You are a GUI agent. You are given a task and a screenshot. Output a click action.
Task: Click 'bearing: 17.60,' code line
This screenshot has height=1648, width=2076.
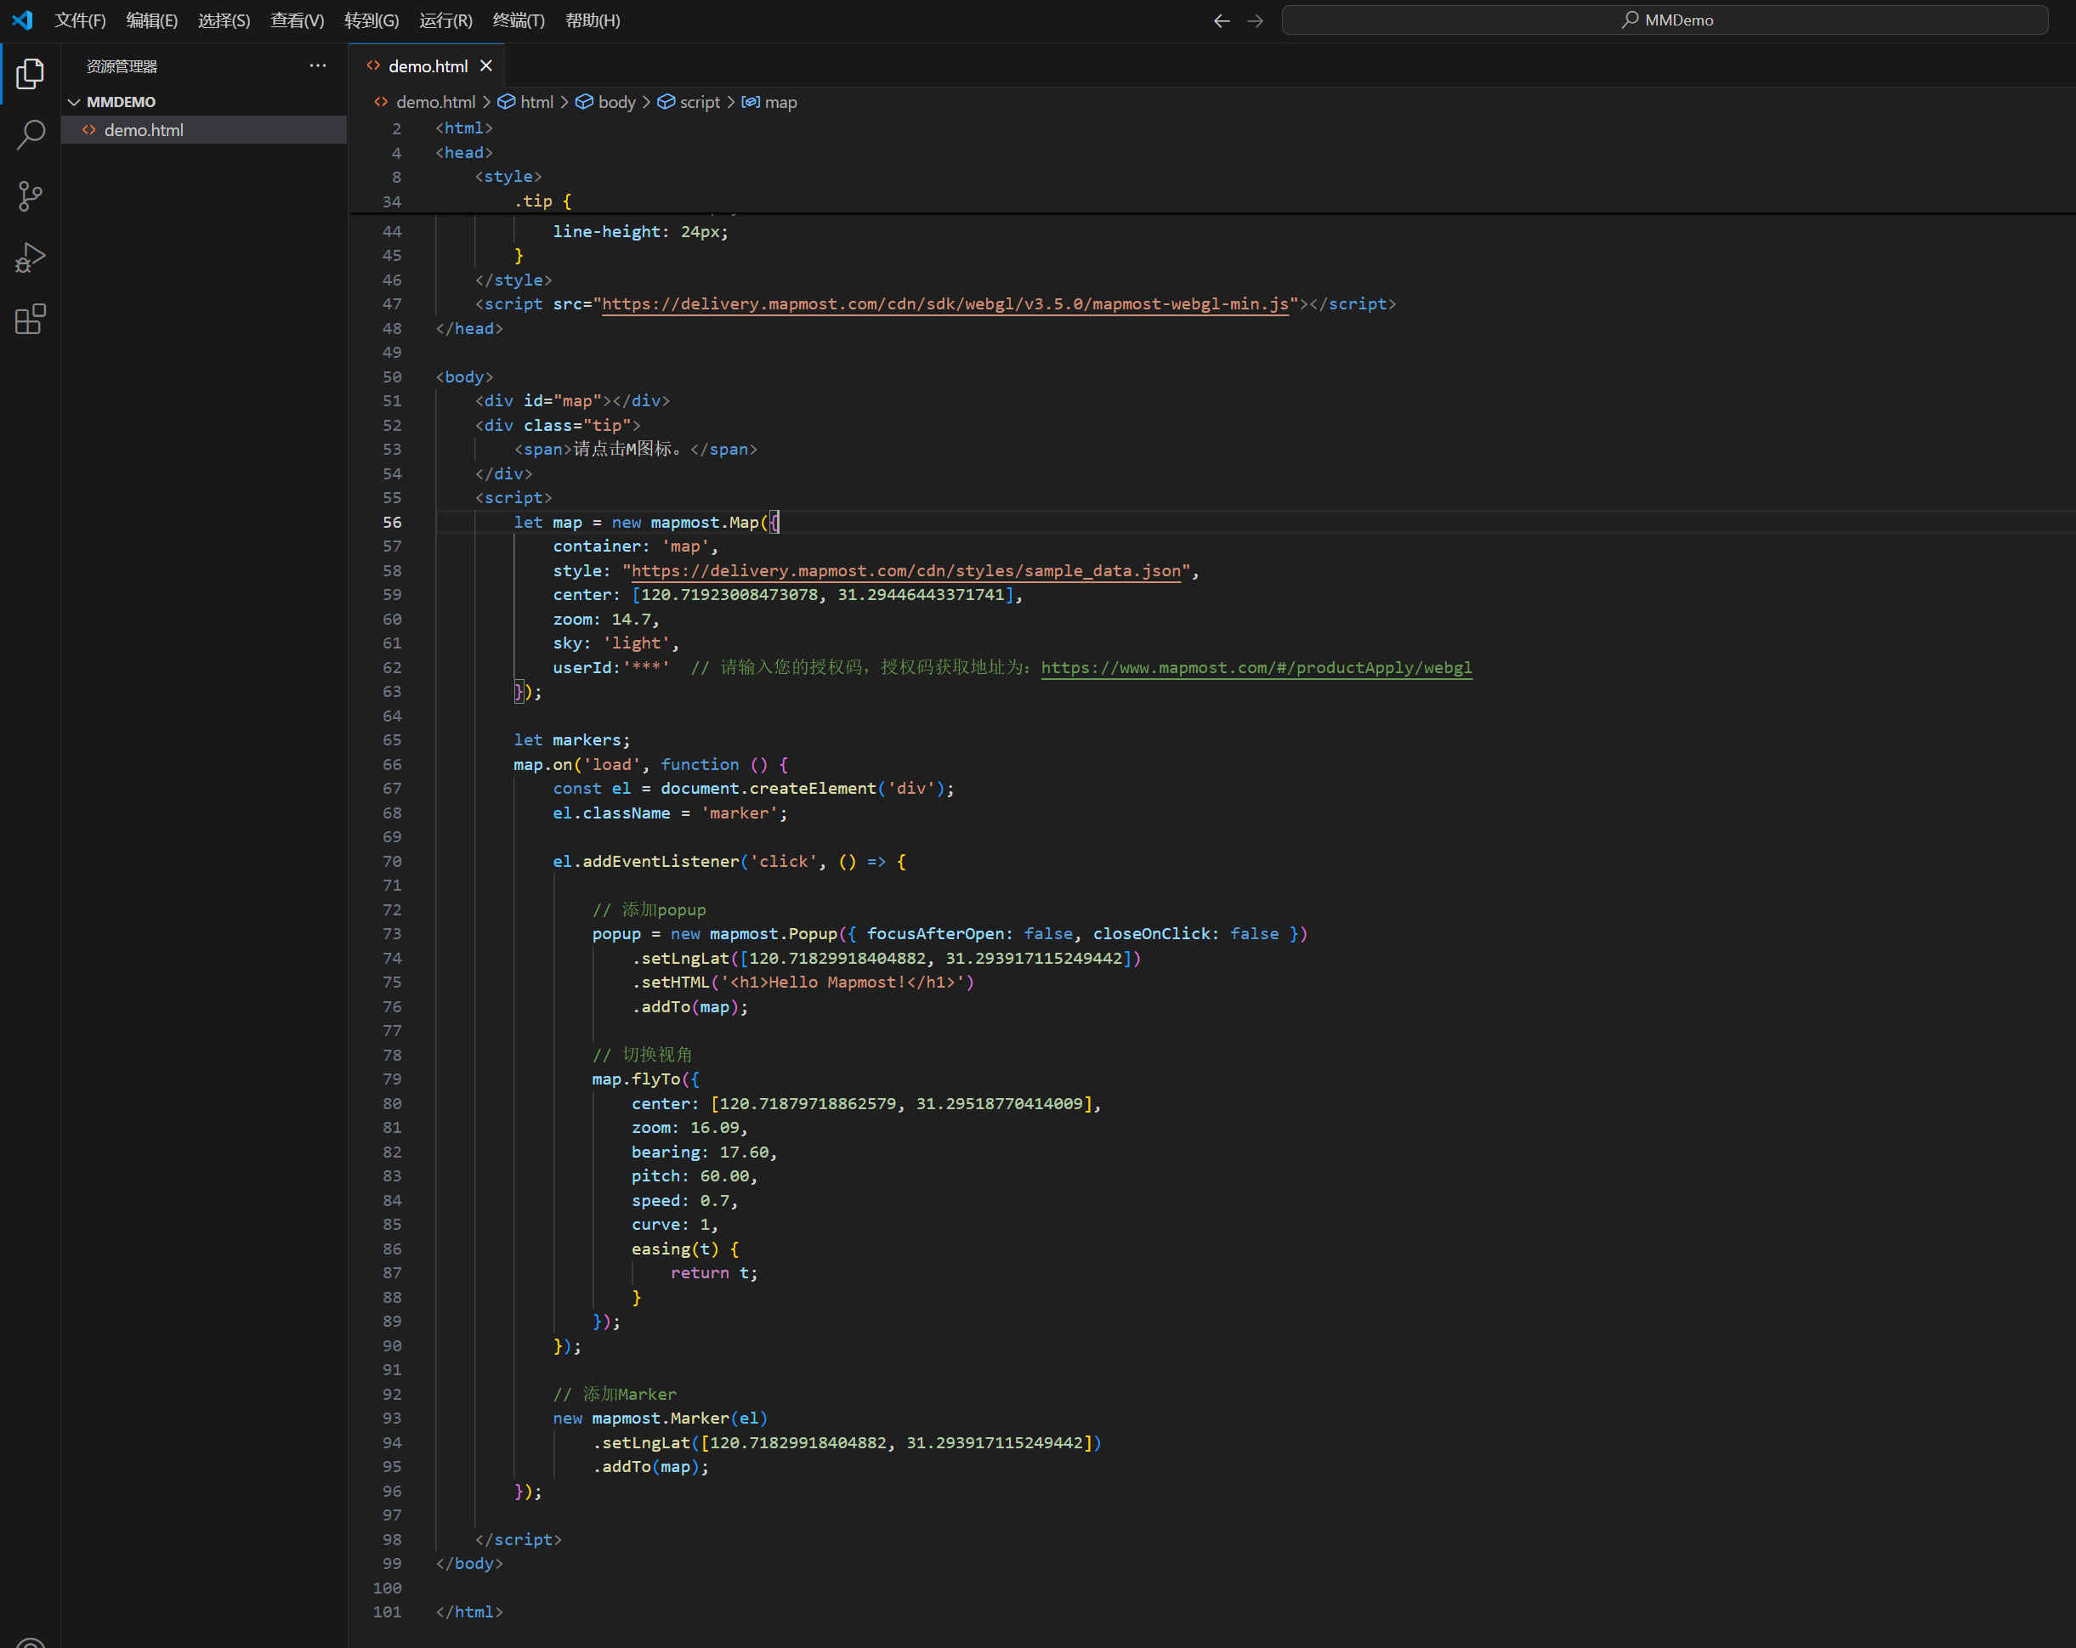coord(704,1152)
